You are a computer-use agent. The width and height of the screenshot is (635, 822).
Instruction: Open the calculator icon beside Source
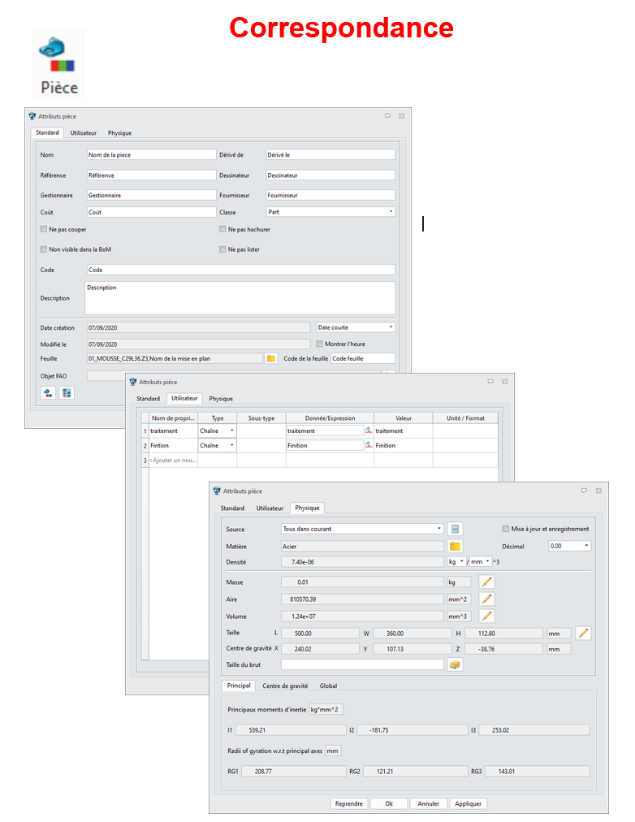(x=455, y=529)
